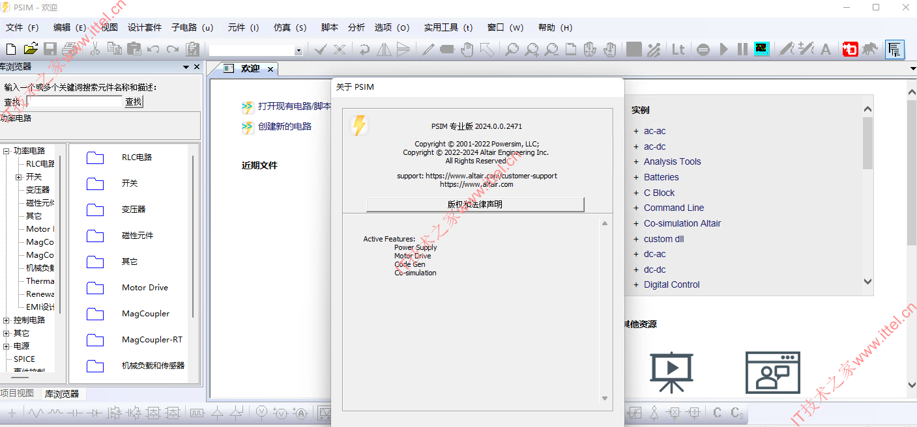The image size is (917, 427).
Task: Expand the 电源 tree node
Action: point(7,346)
